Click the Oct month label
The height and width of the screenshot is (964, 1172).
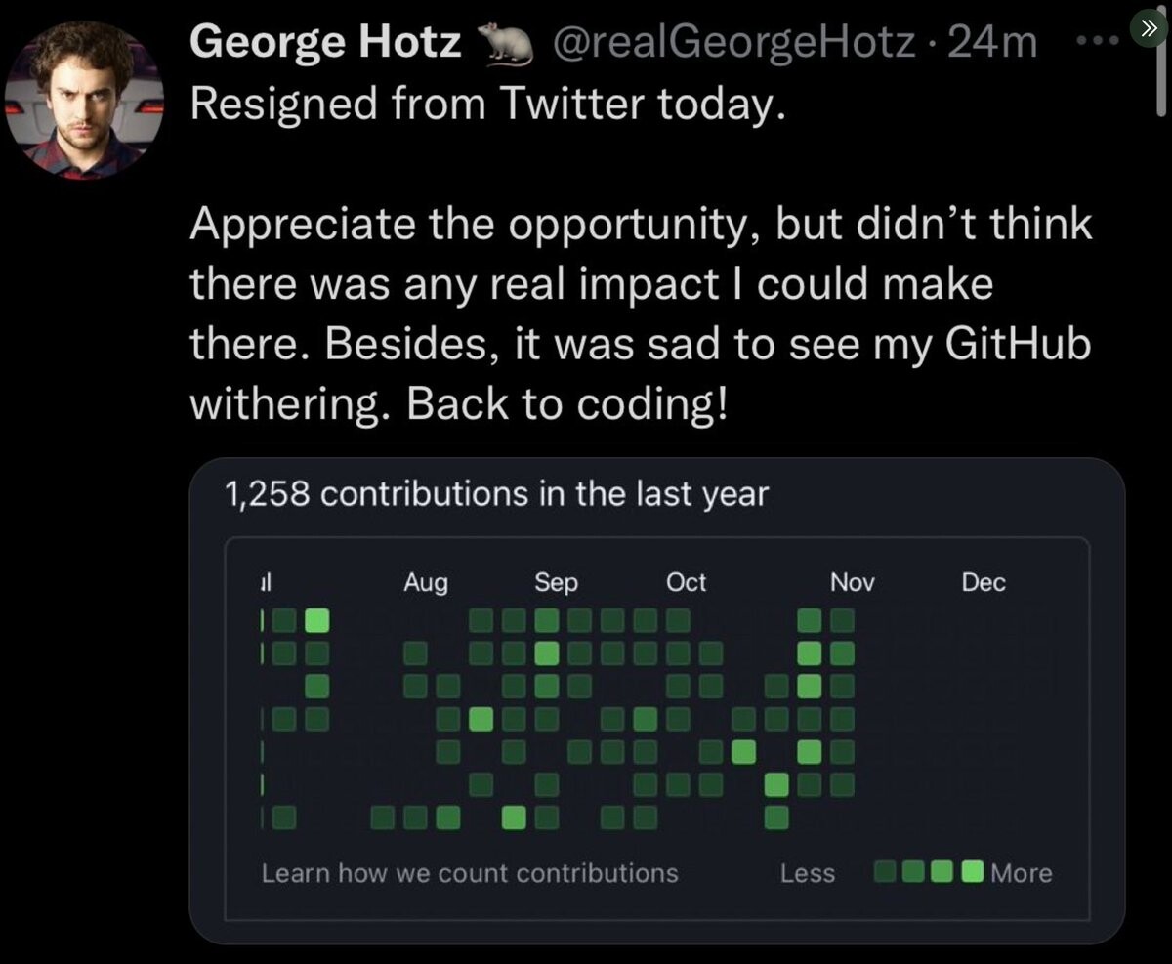coord(686,583)
